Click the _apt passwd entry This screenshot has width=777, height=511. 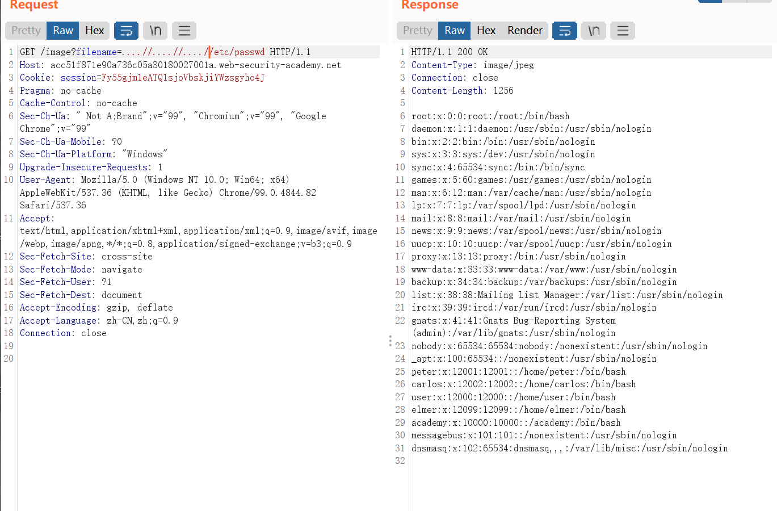click(534, 359)
